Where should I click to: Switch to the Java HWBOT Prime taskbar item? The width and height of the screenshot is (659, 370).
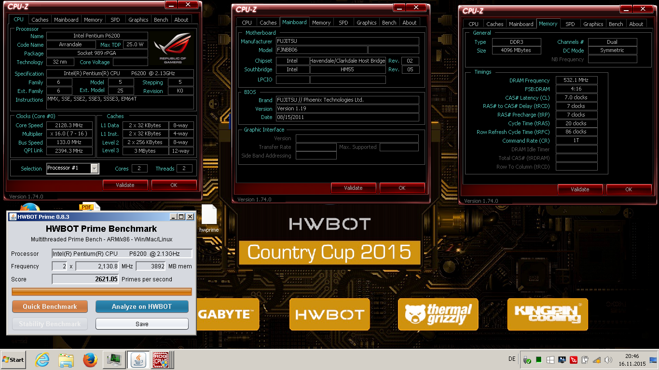pyautogui.click(x=138, y=359)
